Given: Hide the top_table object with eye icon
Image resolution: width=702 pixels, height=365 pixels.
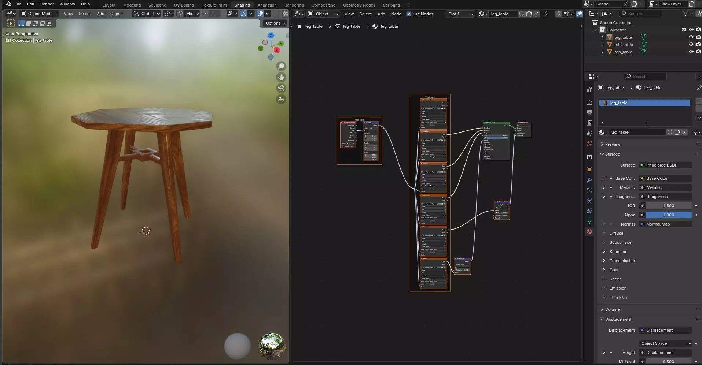Looking at the screenshot, I should [x=691, y=52].
